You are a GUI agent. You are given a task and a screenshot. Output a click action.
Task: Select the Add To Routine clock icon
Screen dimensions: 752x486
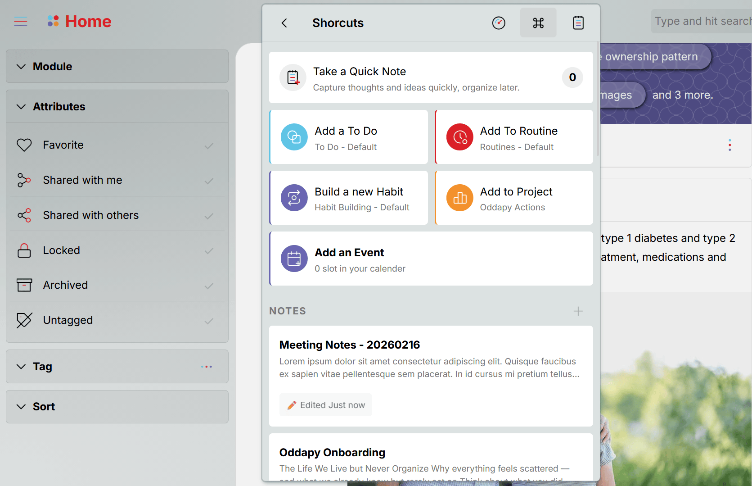click(459, 137)
